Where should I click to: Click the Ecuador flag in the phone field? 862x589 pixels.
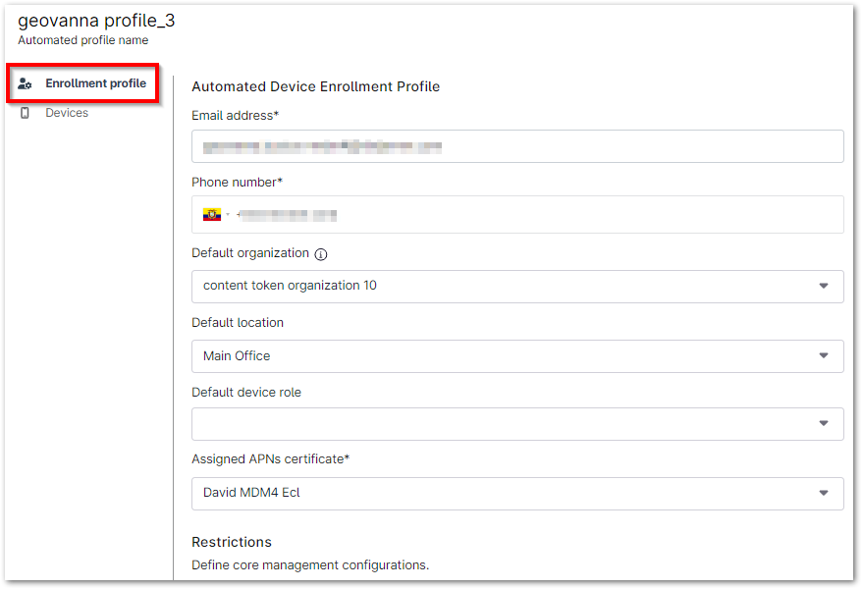pos(213,214)
